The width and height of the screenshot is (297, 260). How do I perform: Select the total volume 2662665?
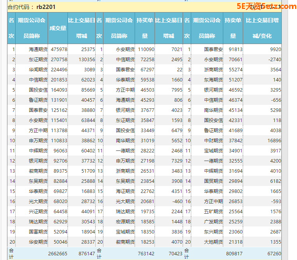(x=58, y=253)
